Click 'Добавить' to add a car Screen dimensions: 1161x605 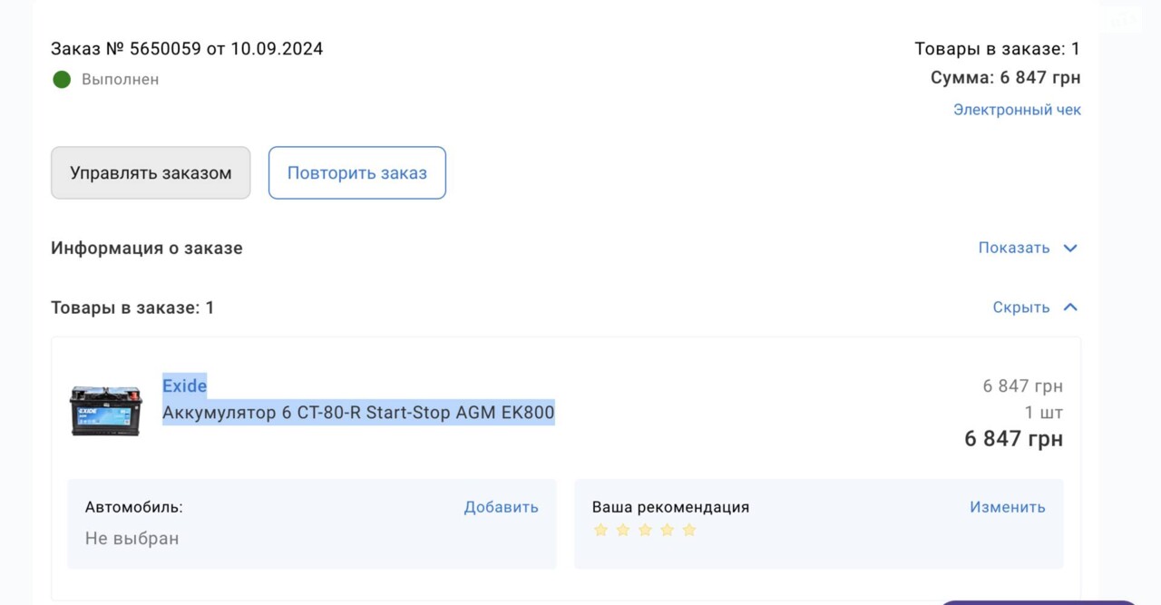coord(501,507)
